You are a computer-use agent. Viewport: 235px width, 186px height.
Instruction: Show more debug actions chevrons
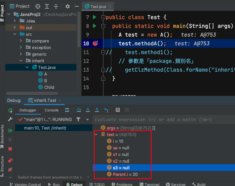click(10, 178)
